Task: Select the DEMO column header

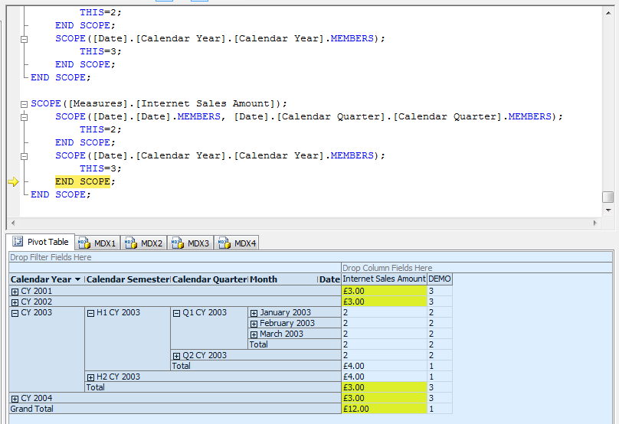Action: click(440, 279)
